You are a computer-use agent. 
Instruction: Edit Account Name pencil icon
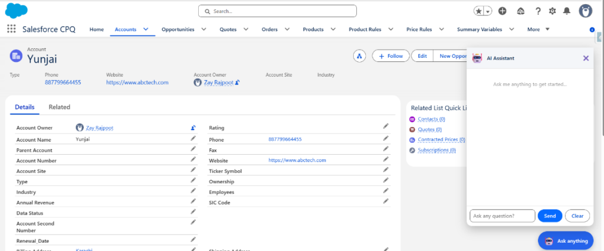pyautogui.click(x=193, y=138)
